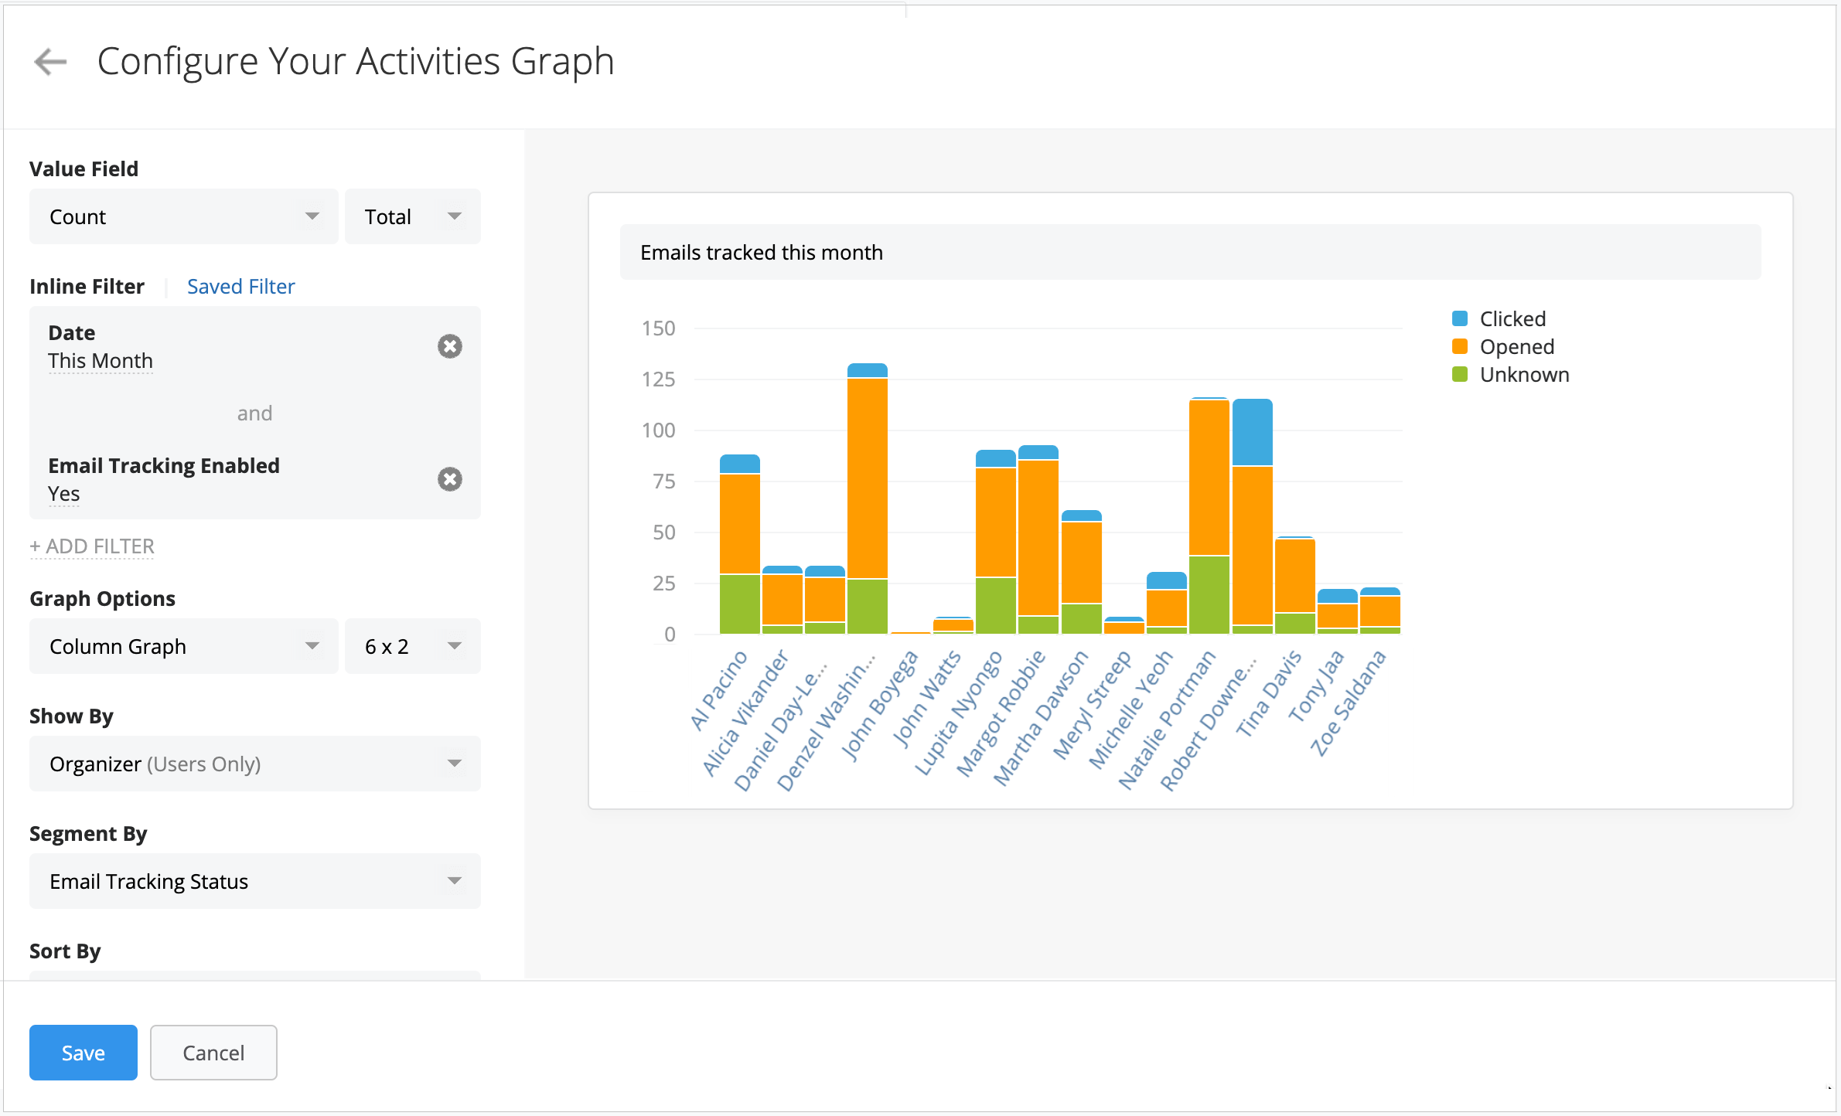Change the Date filter value This Month
The image size is (1841, 1116).
(x=100, y=360)
